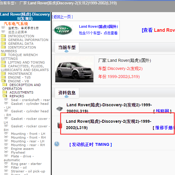Screen dimensions: 175x175
Task: Open Flywheel repair entry
Action: (18, 152)
